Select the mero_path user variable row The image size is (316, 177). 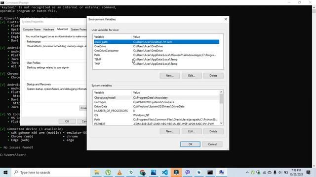pos(157,42)
